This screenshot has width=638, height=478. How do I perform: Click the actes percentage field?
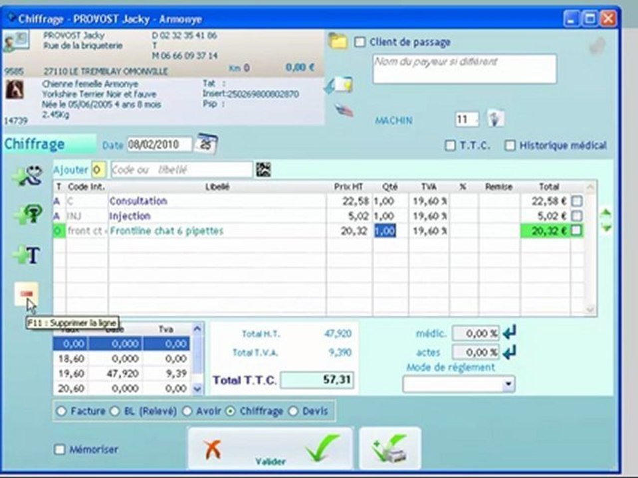tap(476, 352)
